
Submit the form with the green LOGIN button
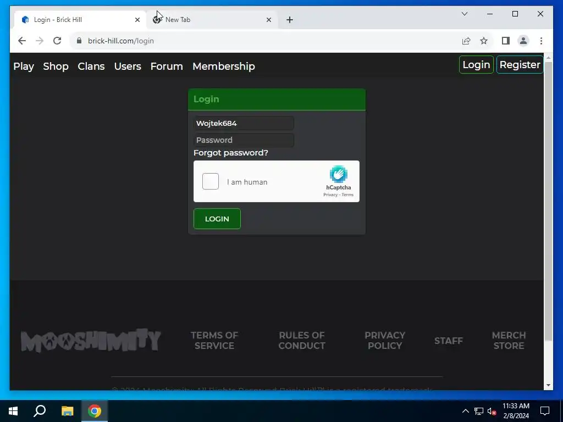217,219
